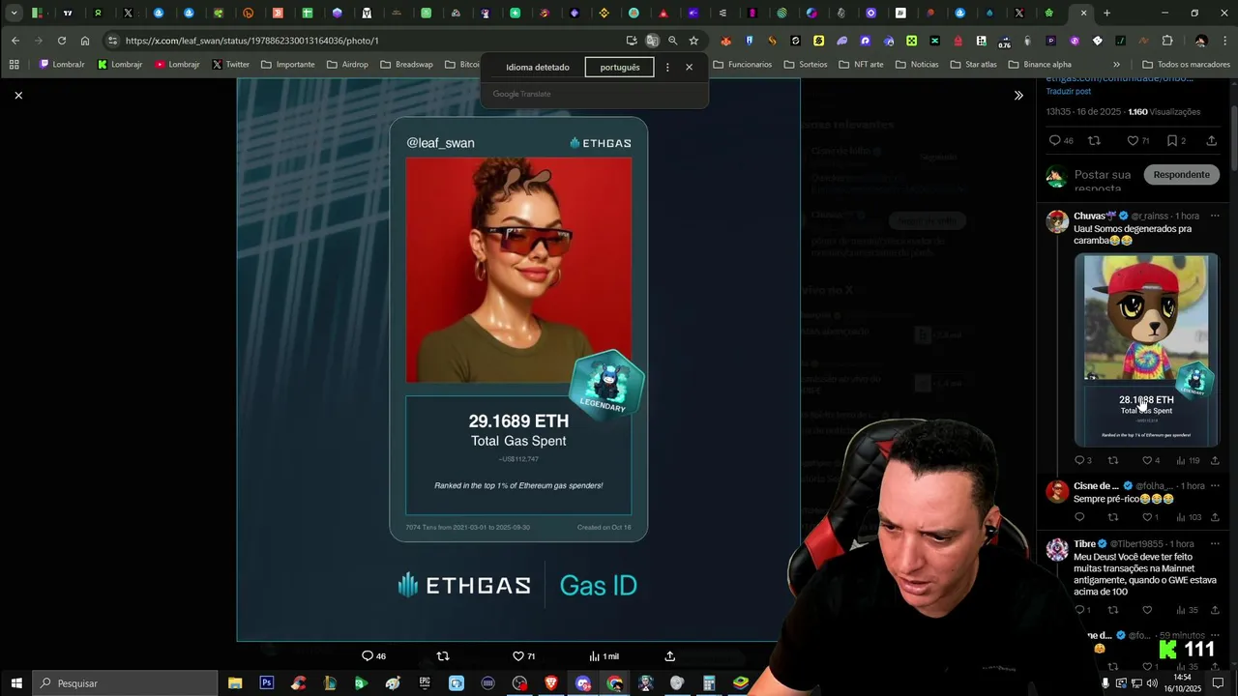Open the Twitter bookmark
The width and height of the screenshot is (1238, 696).
tap(230, 65)
